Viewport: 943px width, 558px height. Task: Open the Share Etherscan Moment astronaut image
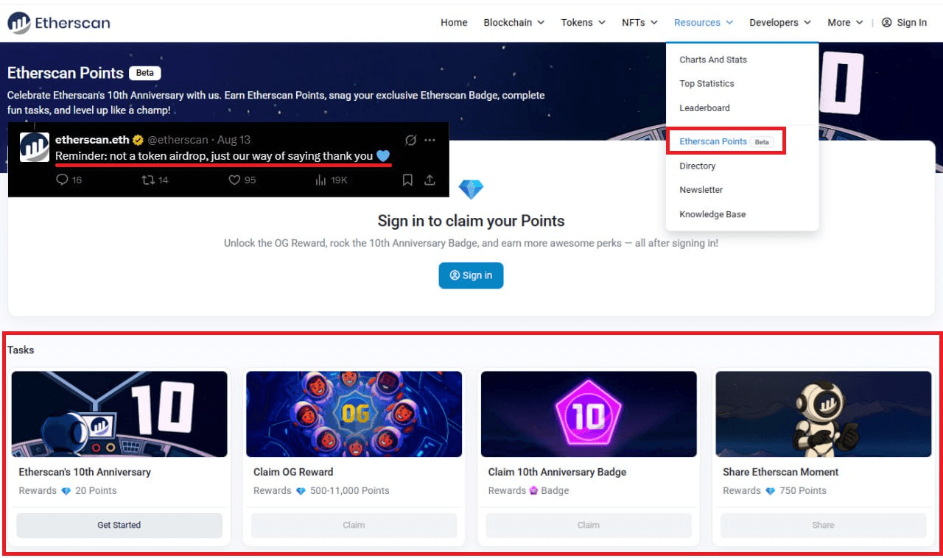click(823, 414)
